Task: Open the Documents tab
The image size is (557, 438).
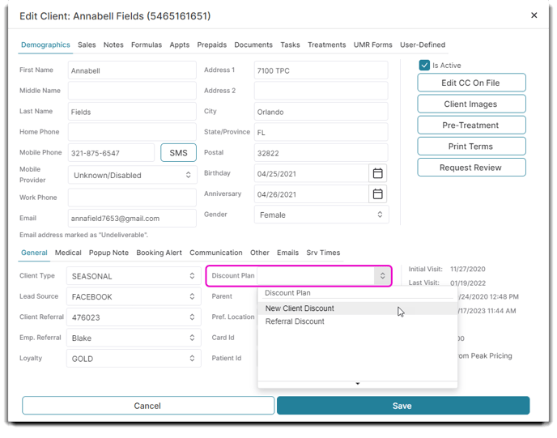Action: (x=253, y=45)
